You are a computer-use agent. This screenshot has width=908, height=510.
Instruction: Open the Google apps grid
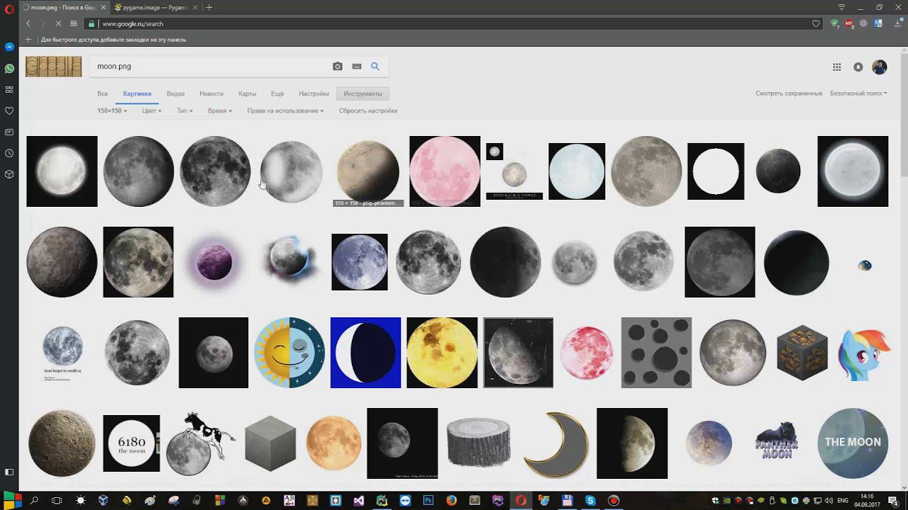coord(837,67)
